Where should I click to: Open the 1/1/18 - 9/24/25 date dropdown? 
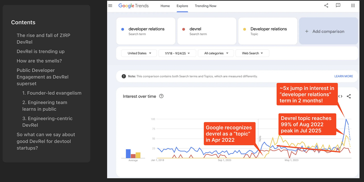177,53
